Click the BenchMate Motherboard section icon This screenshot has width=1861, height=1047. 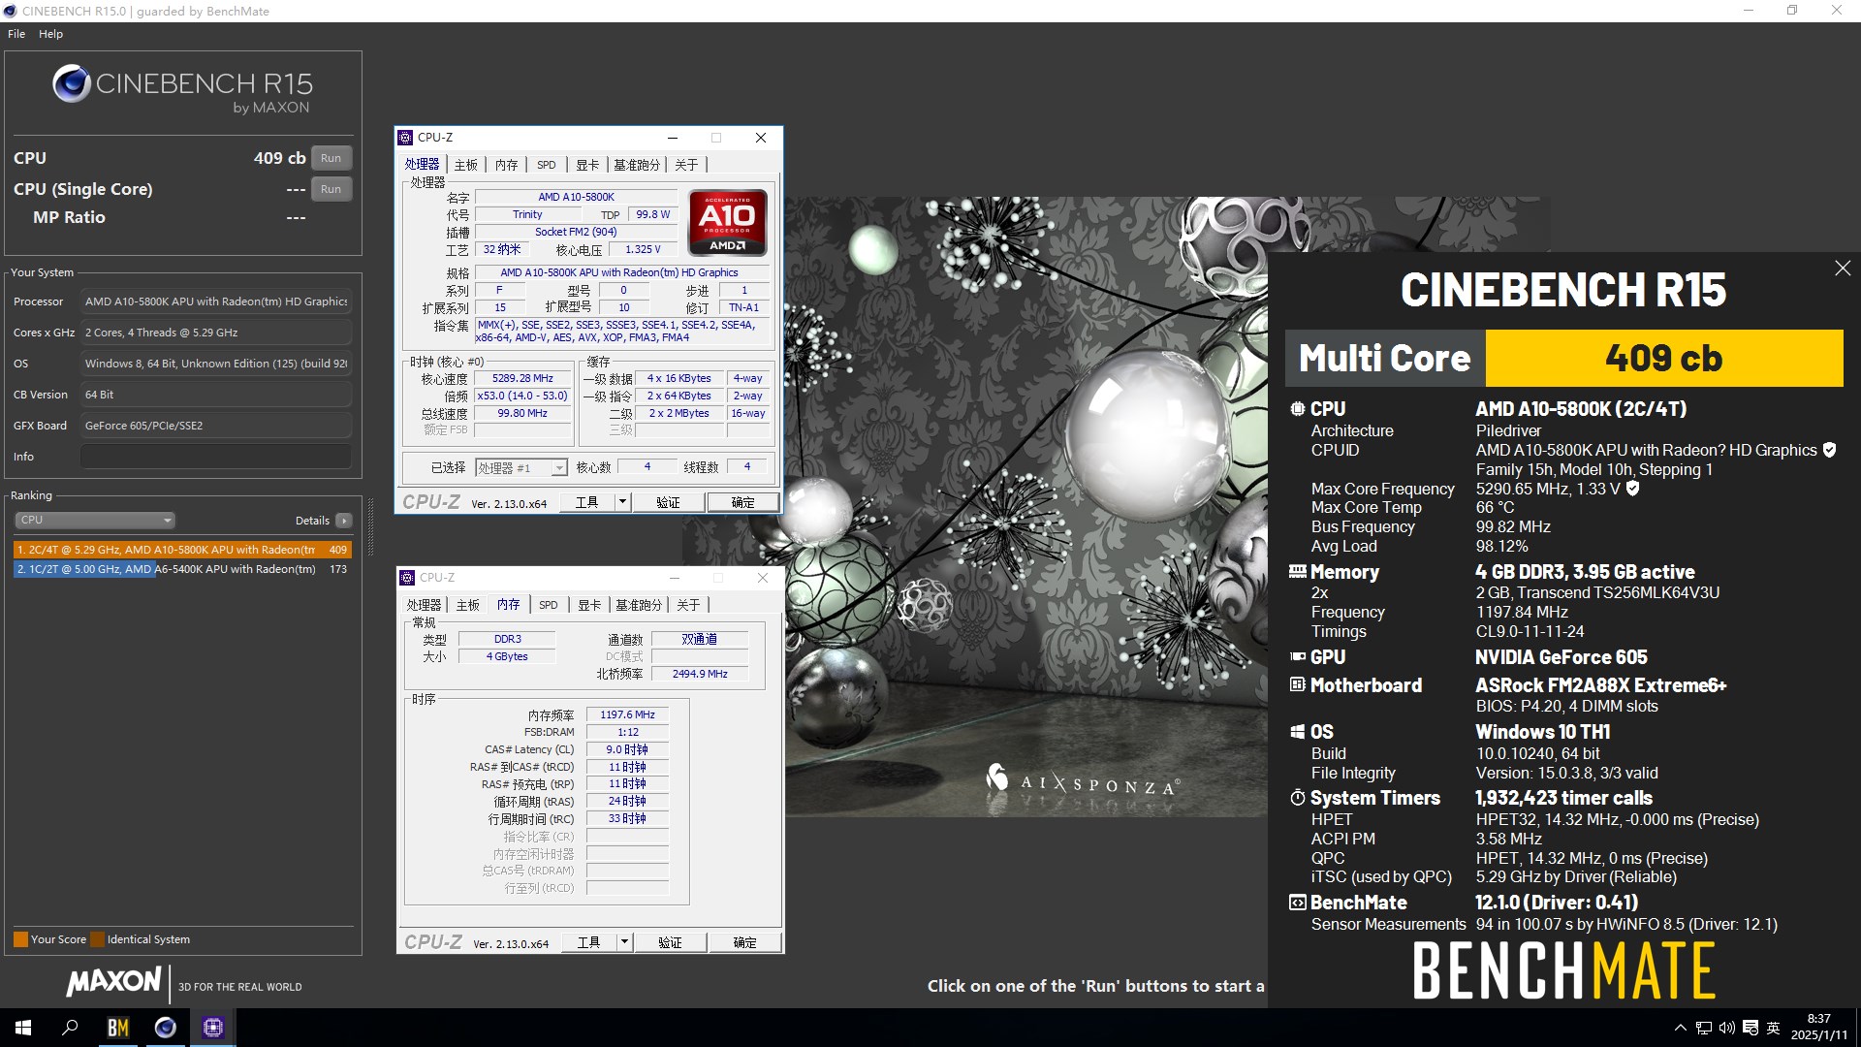click(x=1297, y=684)
